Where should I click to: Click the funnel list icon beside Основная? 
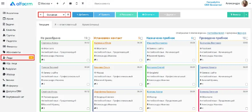pos(68,14)
